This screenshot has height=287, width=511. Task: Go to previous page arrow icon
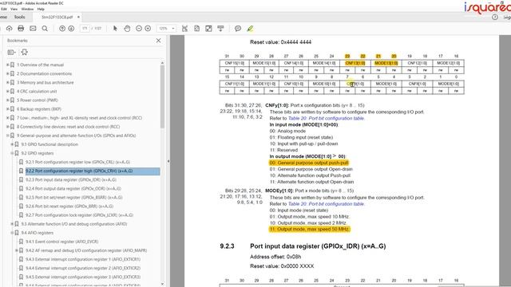(62, 29)
